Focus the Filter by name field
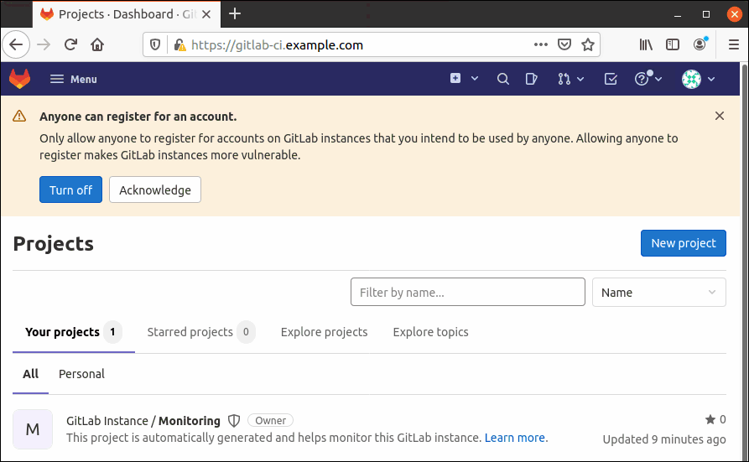The image size is (749, 462). 468,292
